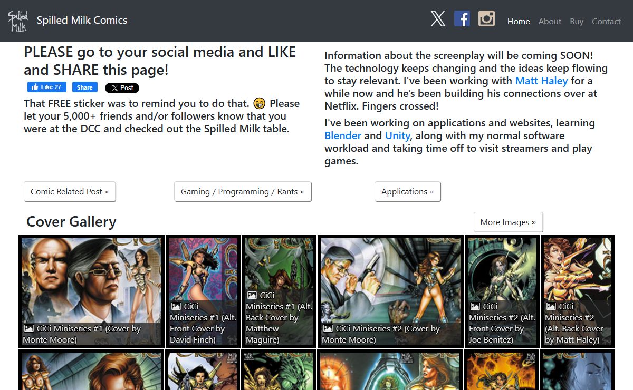Click the Applications button

(407, 192)
